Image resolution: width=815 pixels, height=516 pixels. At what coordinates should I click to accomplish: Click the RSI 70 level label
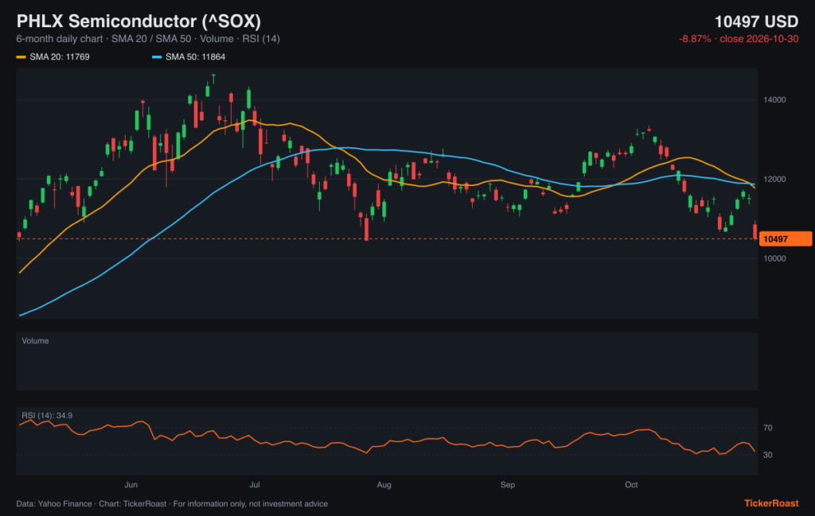[x=768, y=428]
